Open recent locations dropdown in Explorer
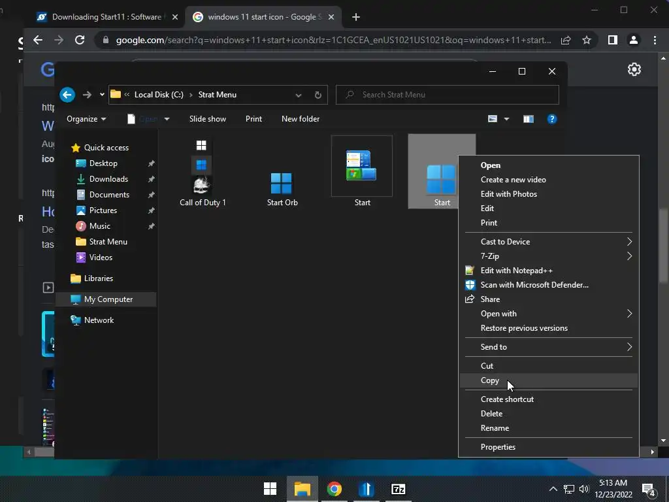The height and width of the screenshot is (502, 669). [x=102, y=95]
